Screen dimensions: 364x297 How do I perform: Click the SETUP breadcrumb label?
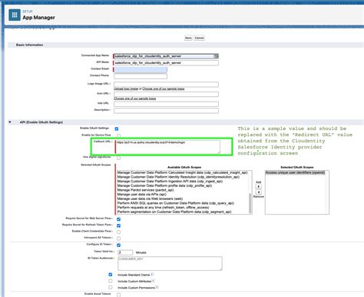click(x=28, y=12)
